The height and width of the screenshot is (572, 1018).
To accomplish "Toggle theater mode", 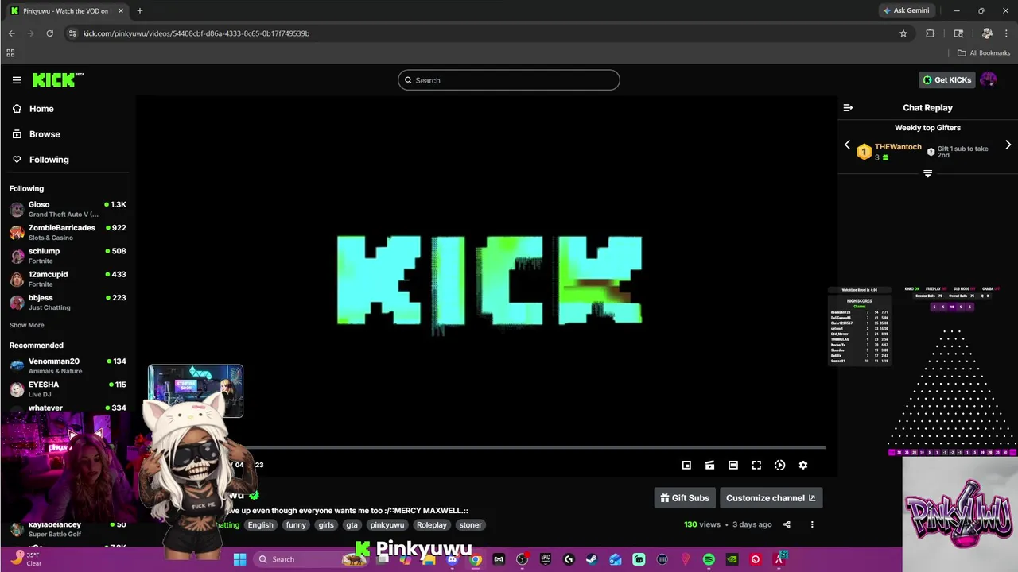I will pyautogui.click(x=733, y=466).
